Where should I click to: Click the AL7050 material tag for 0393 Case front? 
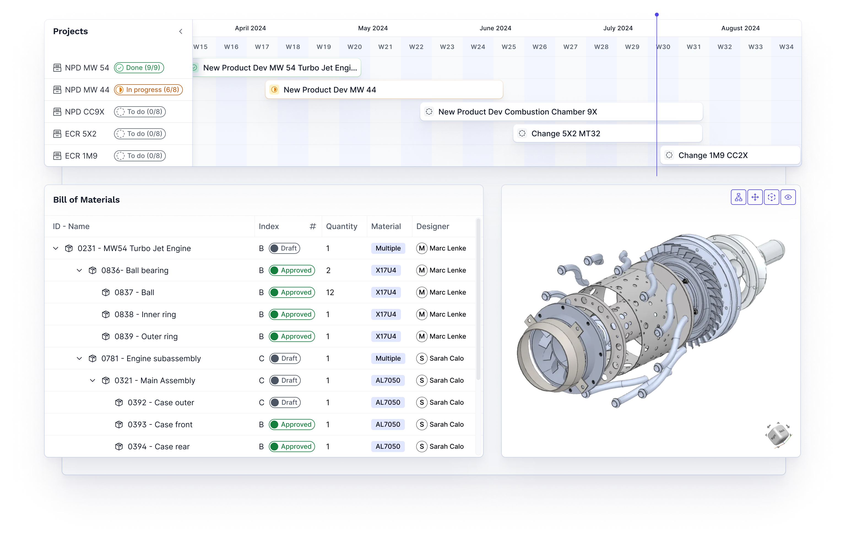(388, 424)
